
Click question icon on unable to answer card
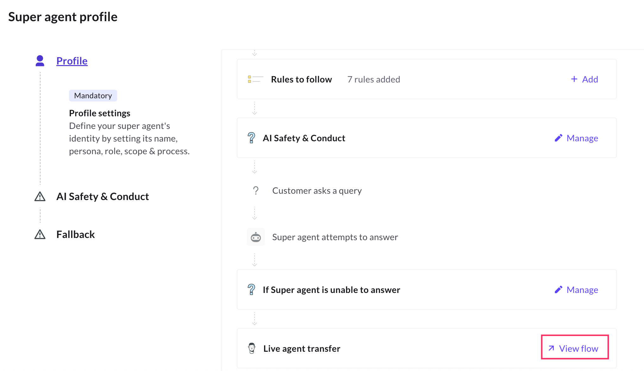click(251, 290)
